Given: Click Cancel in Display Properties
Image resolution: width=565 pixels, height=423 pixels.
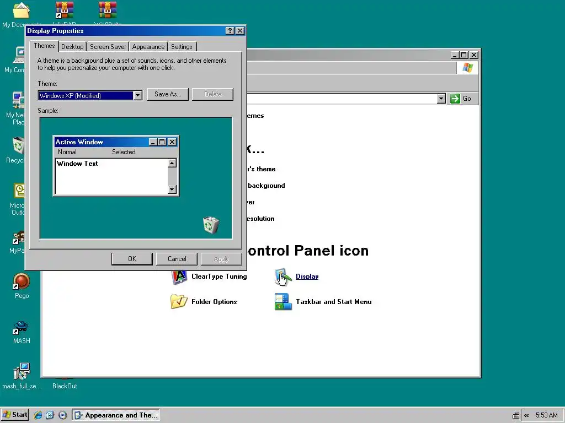Looking at the screenshot, I should 177,259.
